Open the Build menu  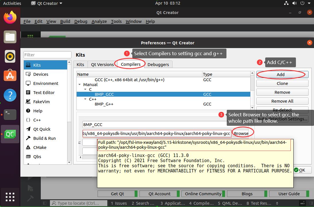pyautogui.click(x=65, y=21)
